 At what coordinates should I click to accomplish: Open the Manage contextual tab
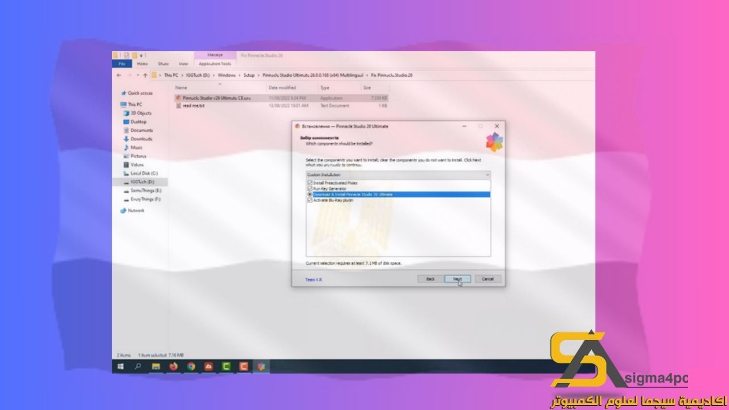pyautogui.click(x=215, y=55)
